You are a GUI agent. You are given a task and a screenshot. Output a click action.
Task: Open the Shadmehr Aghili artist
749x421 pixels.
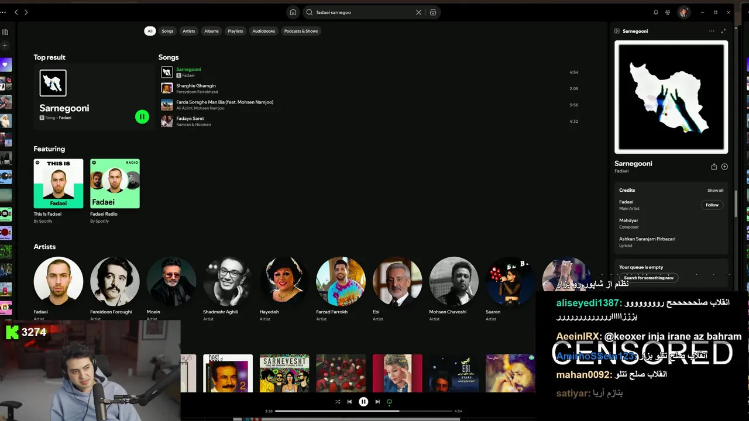(228, 281)
